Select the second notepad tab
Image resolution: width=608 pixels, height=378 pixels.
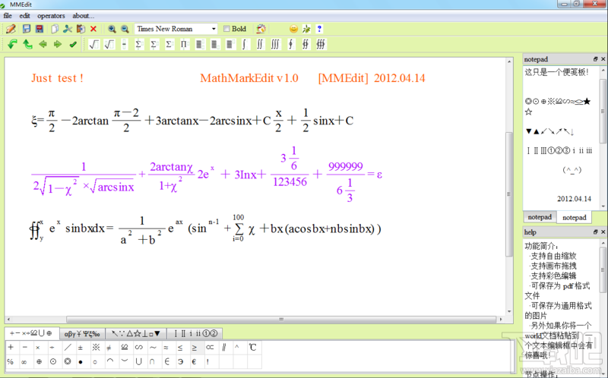point(575,217)
